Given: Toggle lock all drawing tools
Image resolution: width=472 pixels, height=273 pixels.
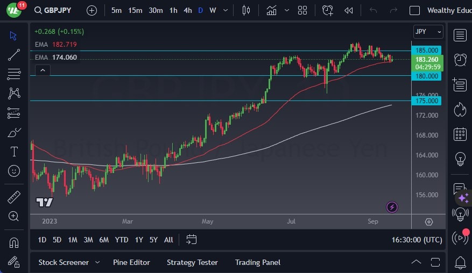Looking at the screenshot, I should click(x=14, y=261).
